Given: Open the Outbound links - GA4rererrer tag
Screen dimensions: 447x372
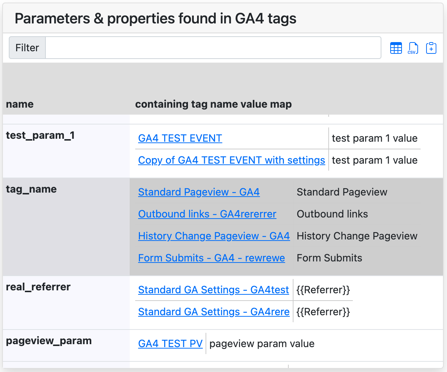Looking at the screenshot, I should (207, 214).
